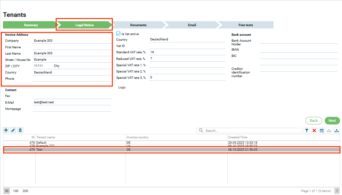
Task: Set page size to 100 items
Action: tap(16, 191)
